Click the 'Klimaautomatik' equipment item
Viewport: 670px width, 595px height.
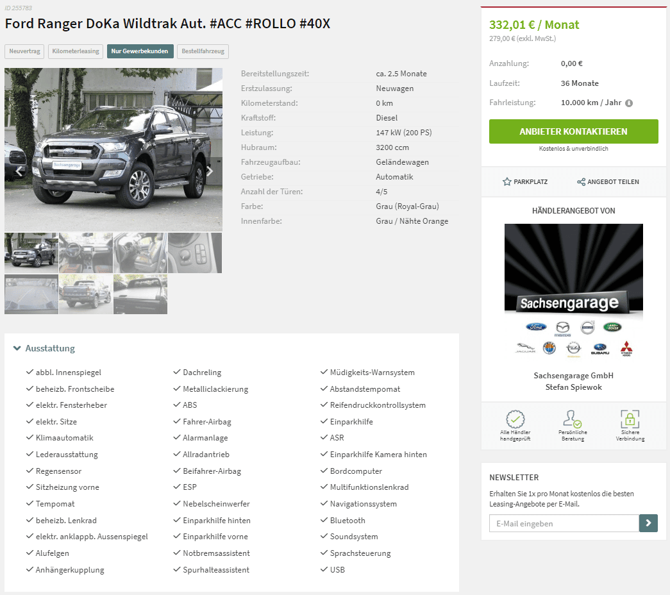(65, 438)
